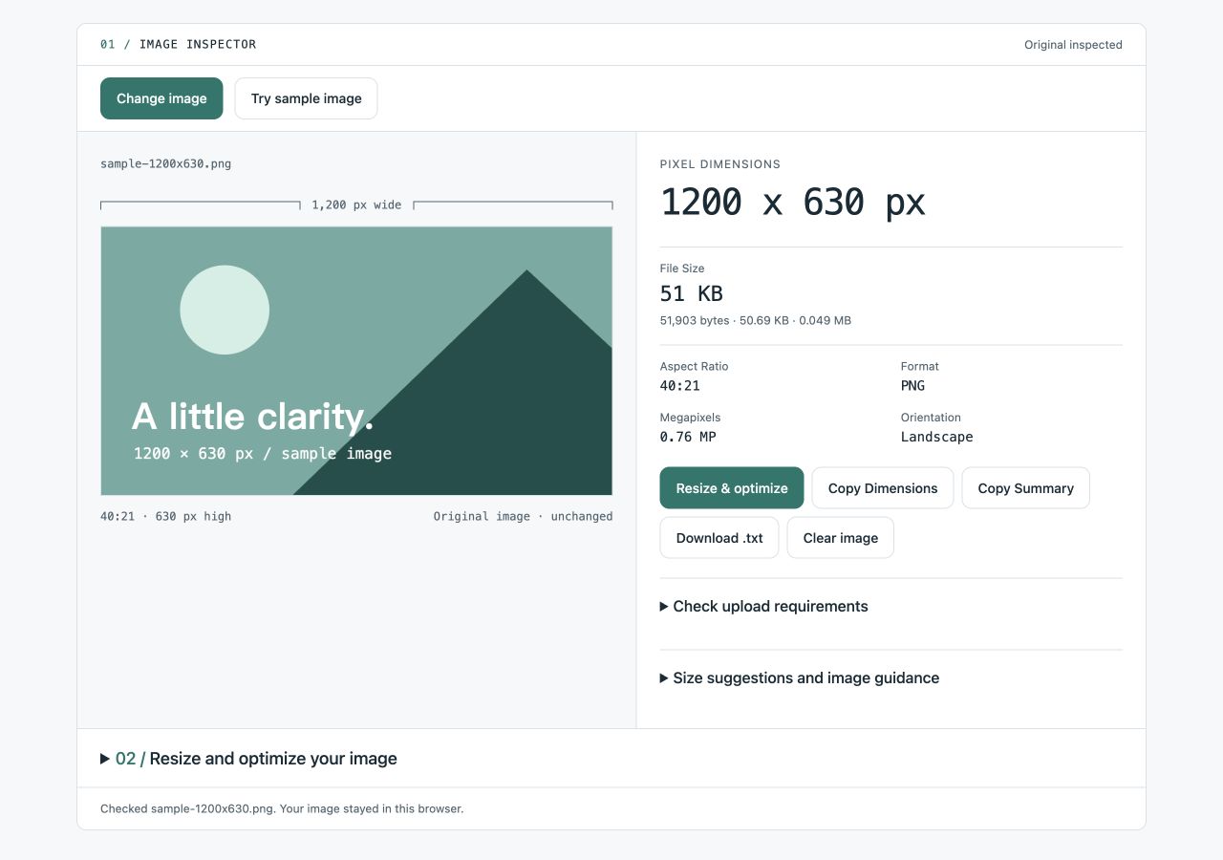Select the 51 KB file size value
The height and width of the screenshot is (860, 1223).
[x=692, y=293]
